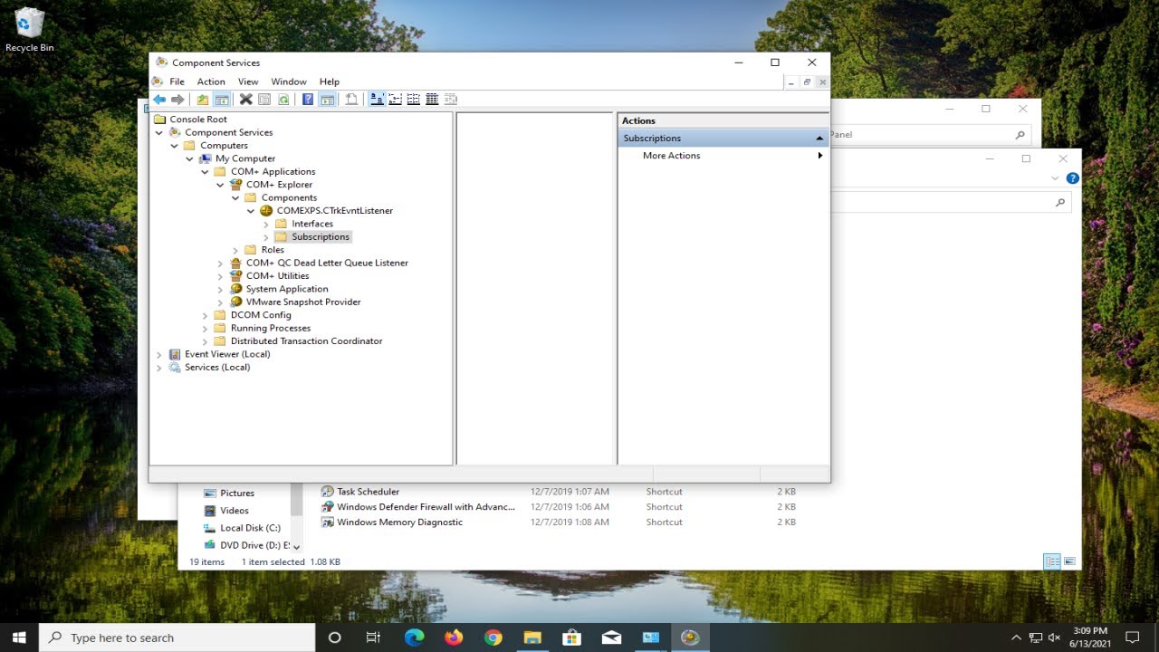This screenshot has height=652, width=1159.
Task: Open Microsoft Edge from the taskbar
Action: [x=414, y=638]
